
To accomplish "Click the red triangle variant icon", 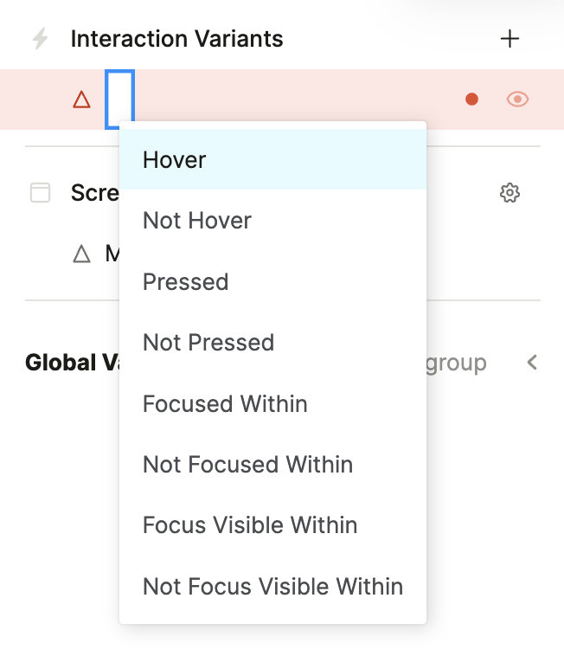I will (81, 100).
